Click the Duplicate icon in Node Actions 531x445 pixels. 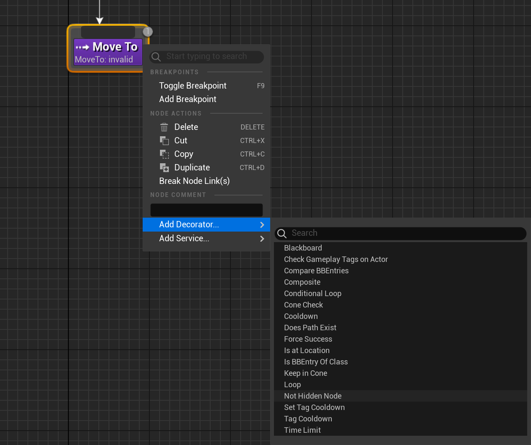pos(164,167)
